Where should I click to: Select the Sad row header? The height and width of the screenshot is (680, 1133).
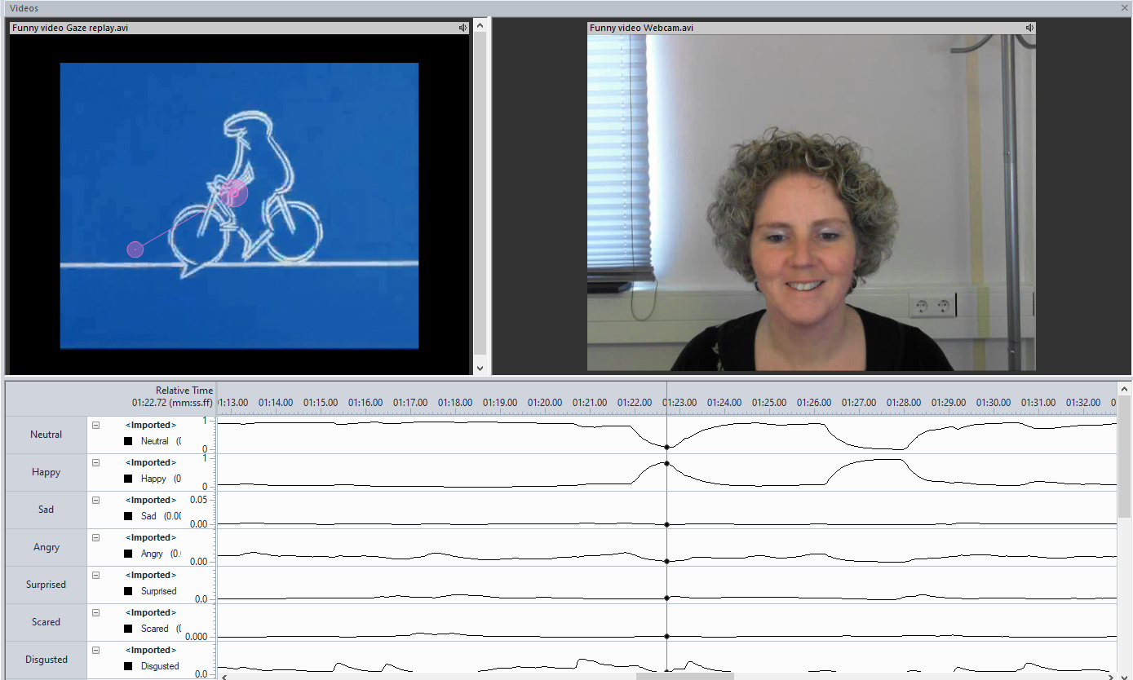coord(46,510)
